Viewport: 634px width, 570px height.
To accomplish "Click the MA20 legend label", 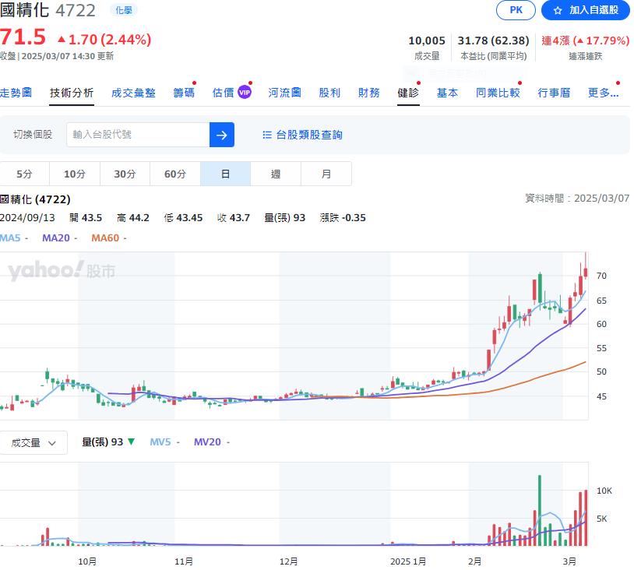I will [56, 237].
